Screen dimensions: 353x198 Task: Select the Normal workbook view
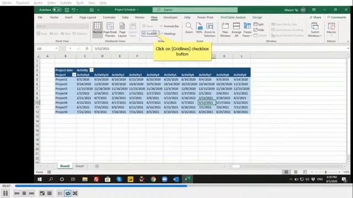coord(98,29)
